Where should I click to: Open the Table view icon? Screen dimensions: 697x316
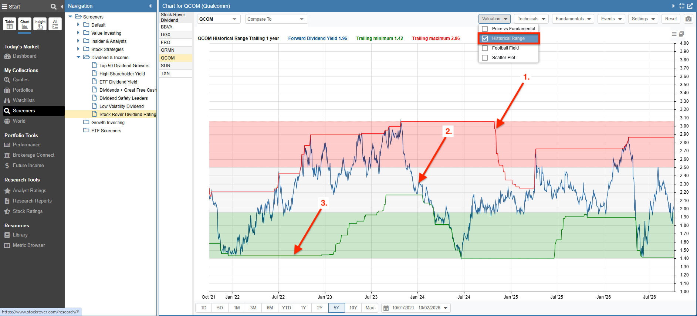pyautogui.click(x=10, y=24)
